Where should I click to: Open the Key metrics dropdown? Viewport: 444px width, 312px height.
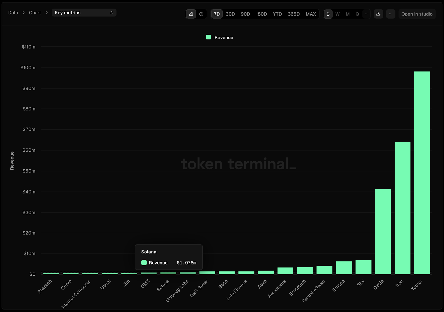click(x=84, y=12)
